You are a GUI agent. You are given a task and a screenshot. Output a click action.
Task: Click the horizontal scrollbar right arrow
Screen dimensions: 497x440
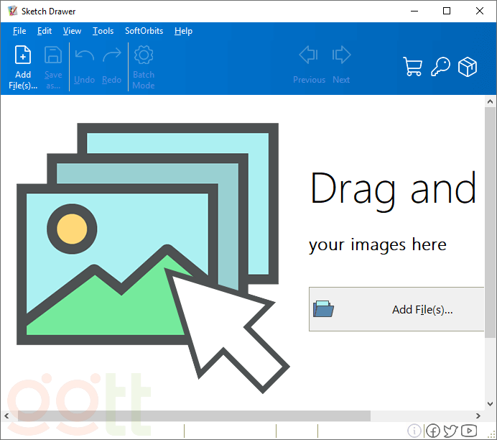pyautogui.click(x=479, y=416)
